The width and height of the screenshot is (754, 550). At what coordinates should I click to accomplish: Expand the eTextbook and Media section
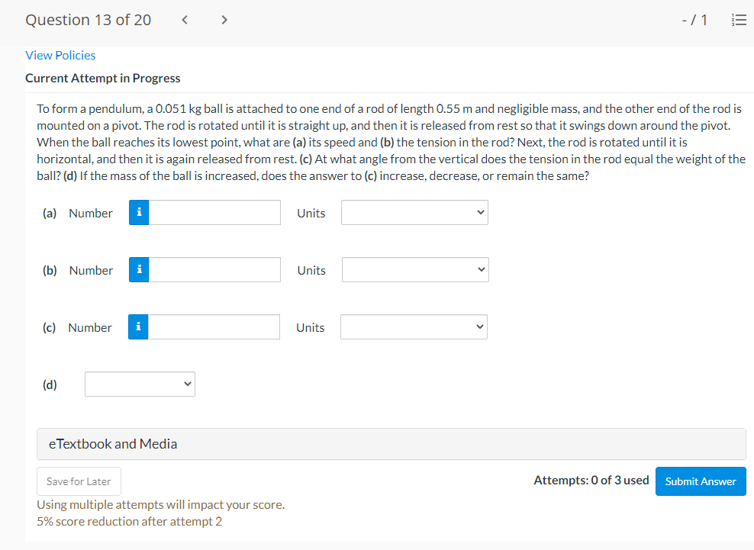pyautogui.click(x=113, y=443)
